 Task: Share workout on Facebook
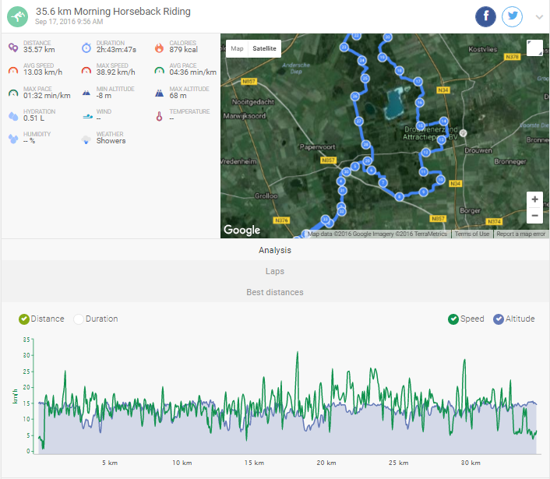485,16
